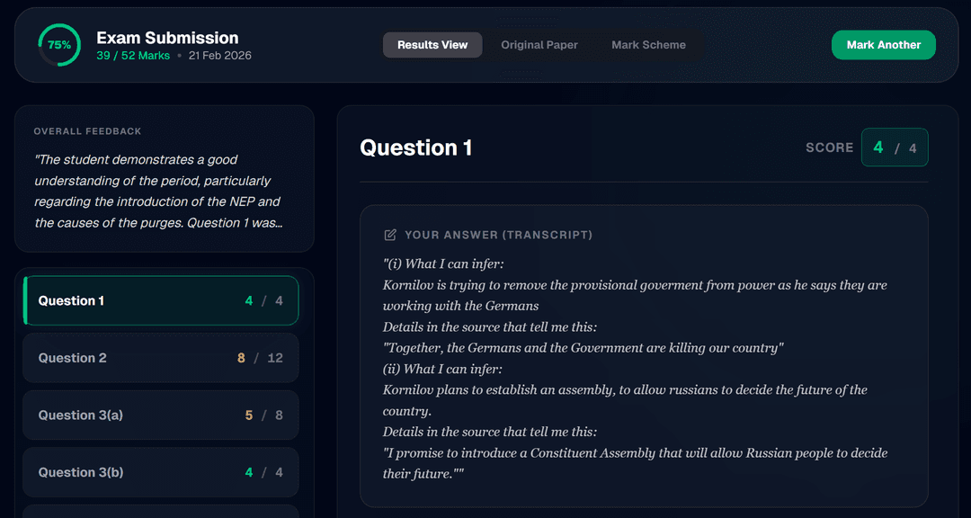Click the Your Answer (Transcript) label
Image resolution: width=971 pixels, height=518 pixels.
498,235
